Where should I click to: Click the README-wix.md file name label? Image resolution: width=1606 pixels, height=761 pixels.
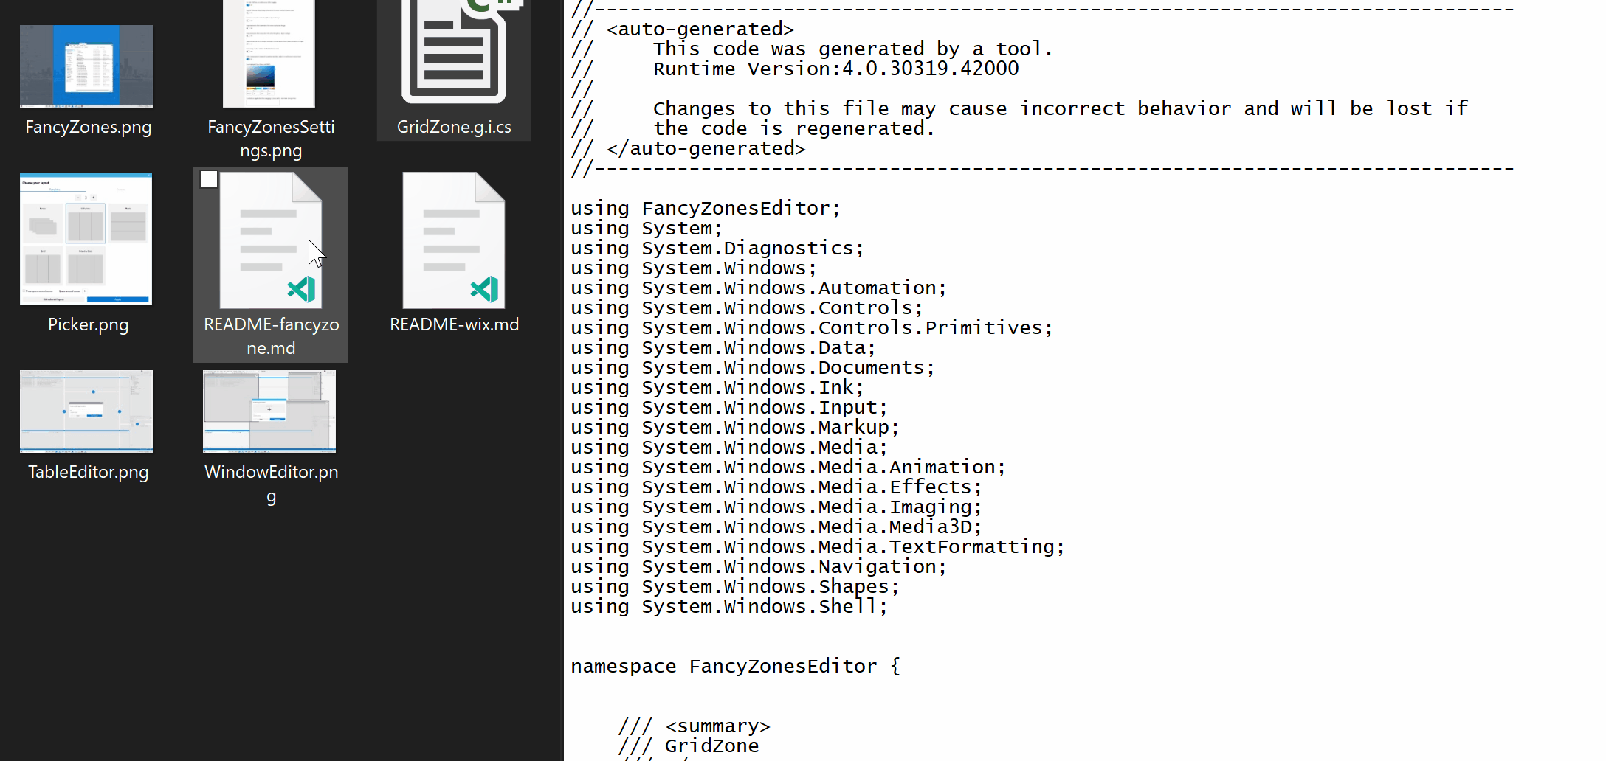(x=454, y=324)
